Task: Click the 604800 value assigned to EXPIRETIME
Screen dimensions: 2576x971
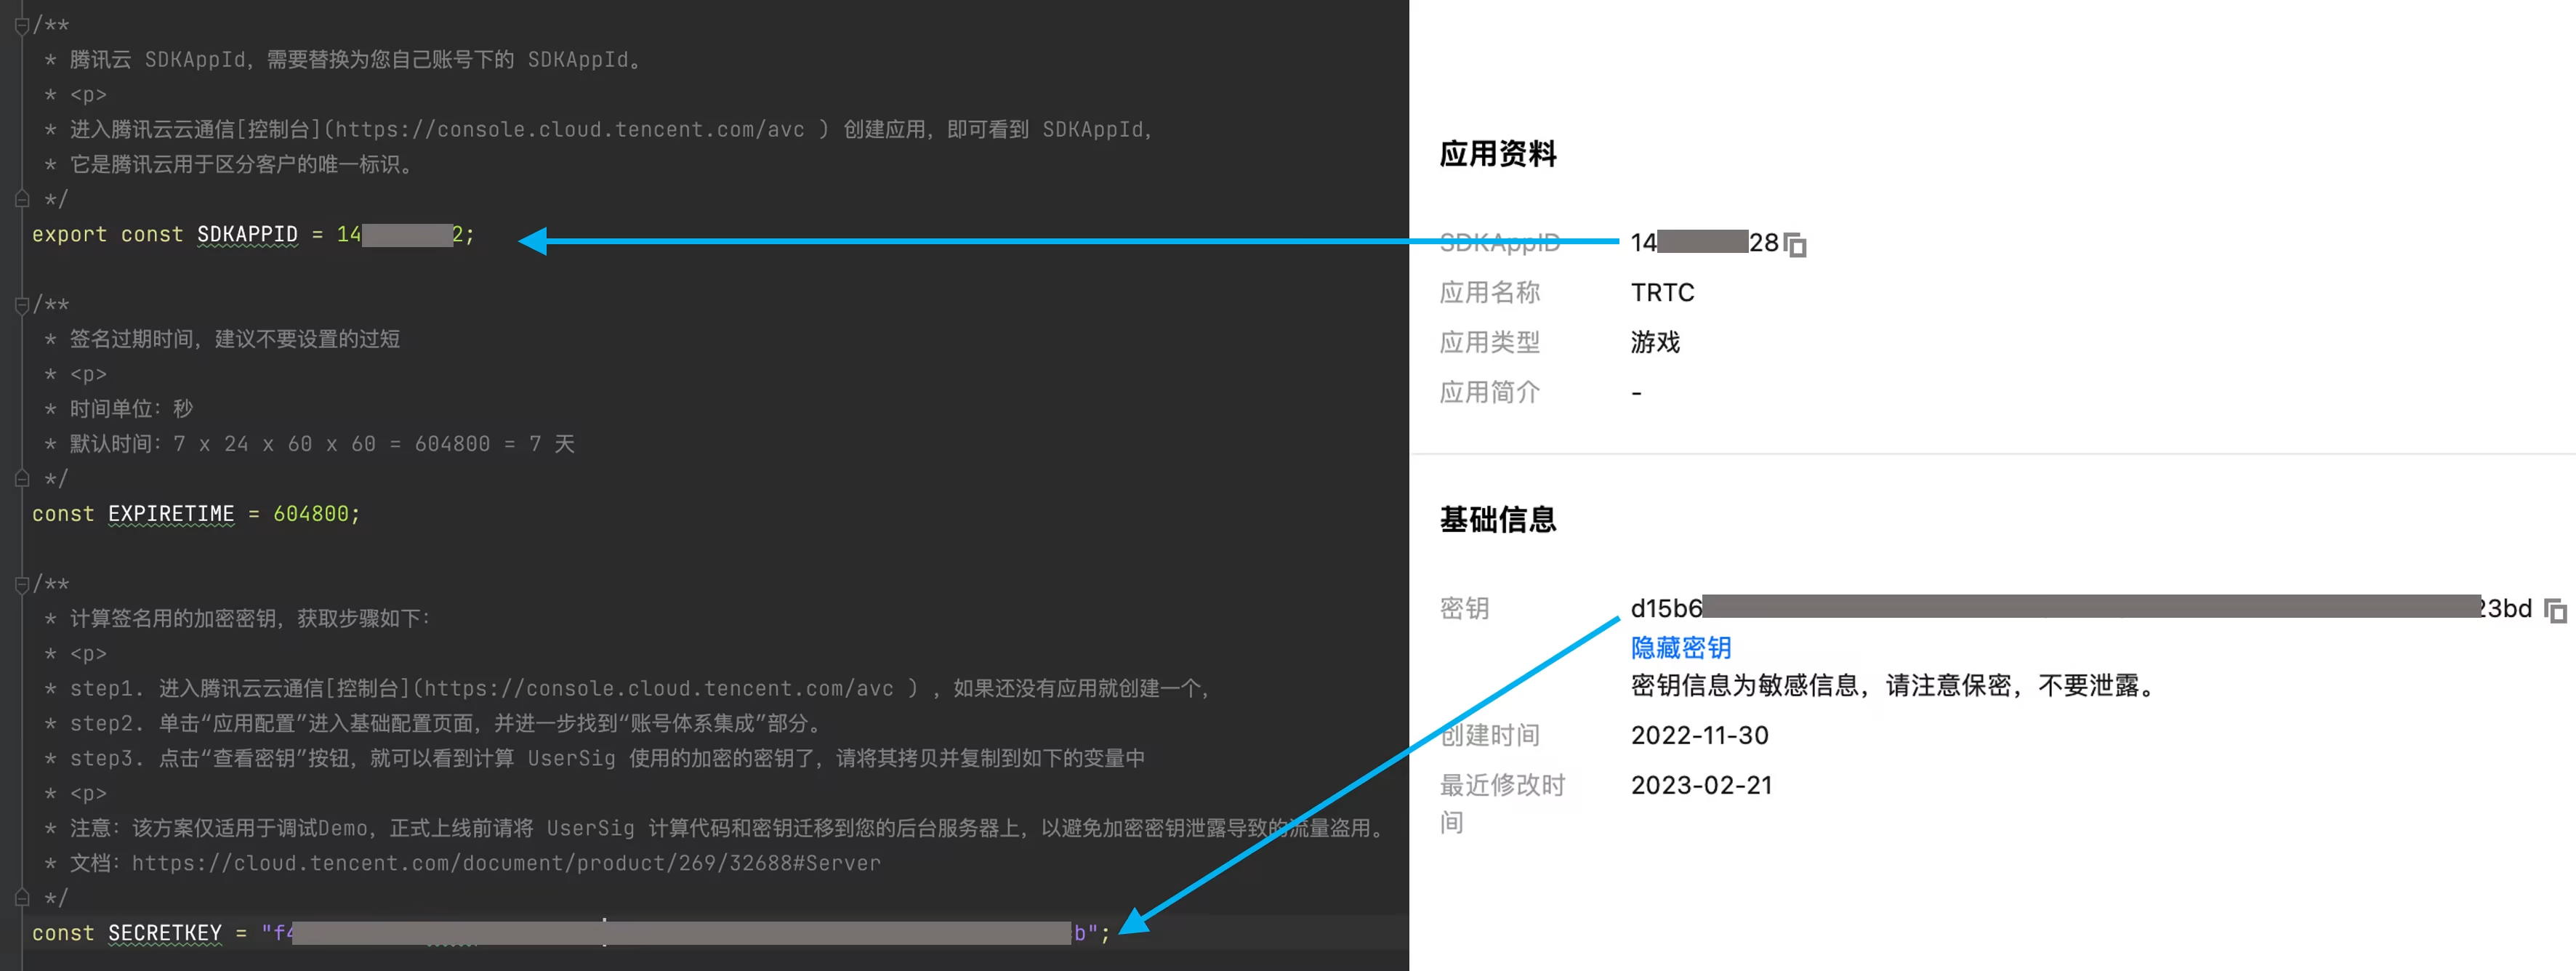Action: pos(311,514)
